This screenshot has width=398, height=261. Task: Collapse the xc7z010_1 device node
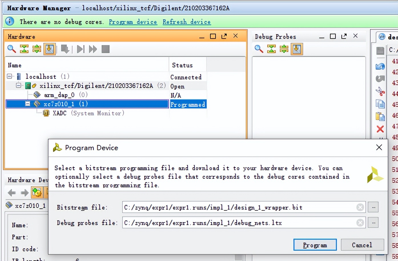coord(28,104)
